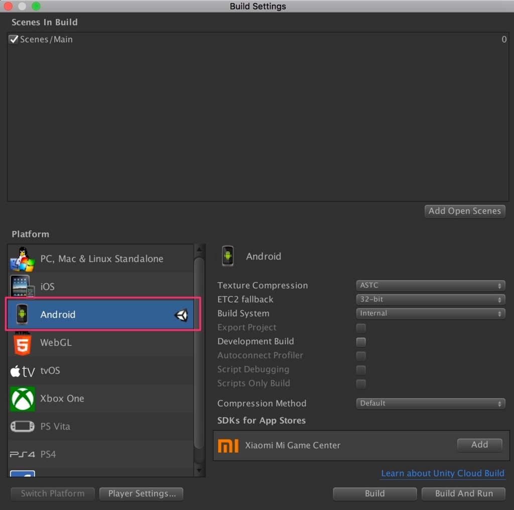Toggle the Scripts Only Build checkbox
Viewport: 514px width, 510px height.
coord(361,384)
